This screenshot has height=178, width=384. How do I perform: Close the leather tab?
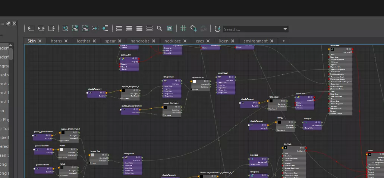(94, 41)
